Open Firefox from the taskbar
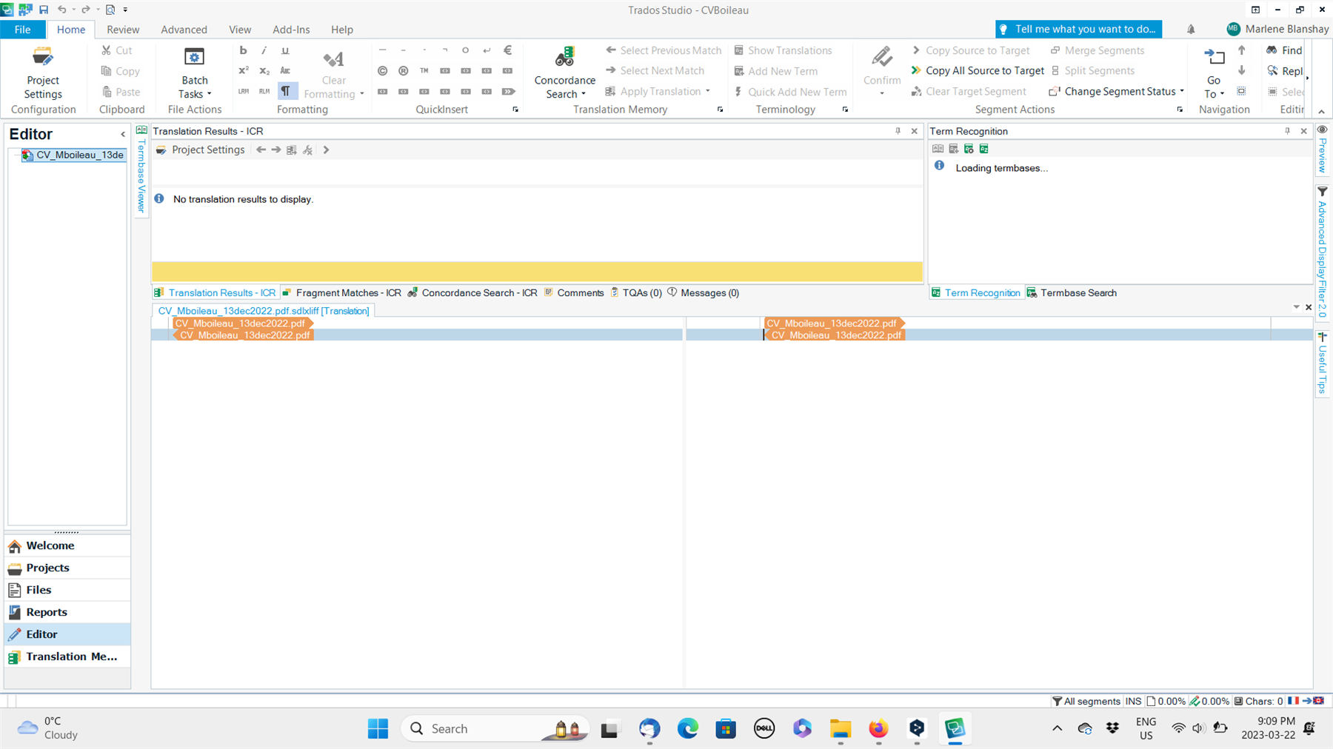Viewport: 1333px width, 749px height. [878, 729]
